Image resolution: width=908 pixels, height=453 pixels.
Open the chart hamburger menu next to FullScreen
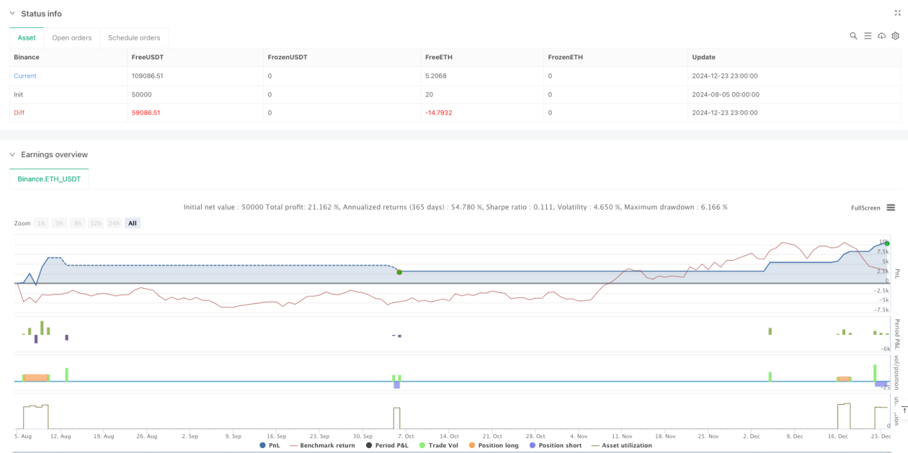[x=891, y=208]
